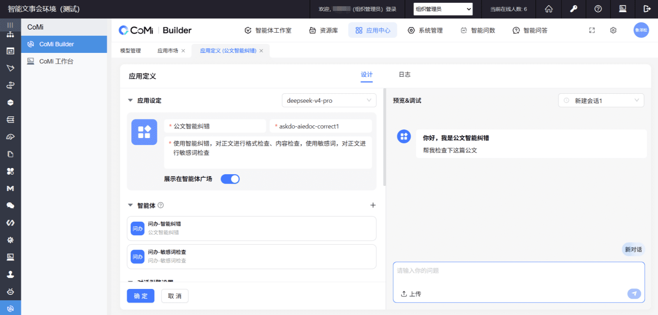Toggle fullscreen with the expand icon
Image resolution: width=658 pixels, height=315 pixels.
[x=592, y=30]
